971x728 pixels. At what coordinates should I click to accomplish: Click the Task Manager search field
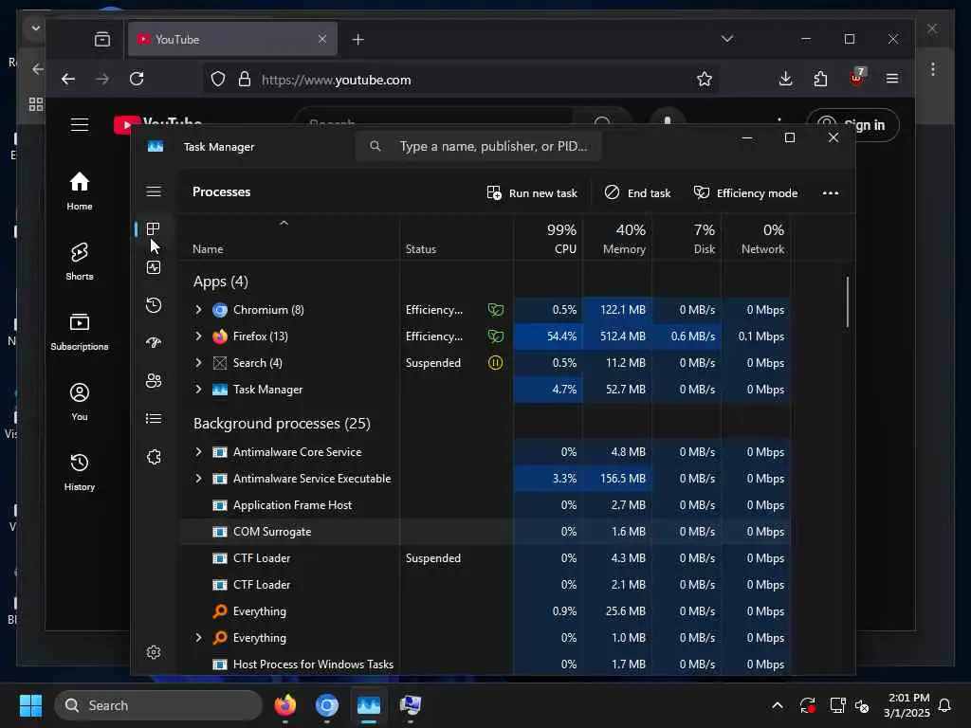coord(478,146)
